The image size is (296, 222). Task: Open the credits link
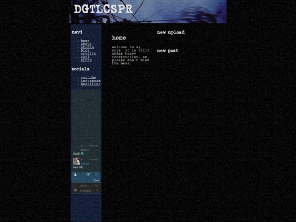click(88, 53)
